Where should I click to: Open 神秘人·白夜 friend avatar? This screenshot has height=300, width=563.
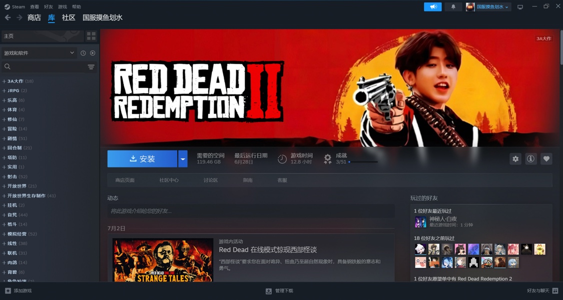[x=420, y=222]
